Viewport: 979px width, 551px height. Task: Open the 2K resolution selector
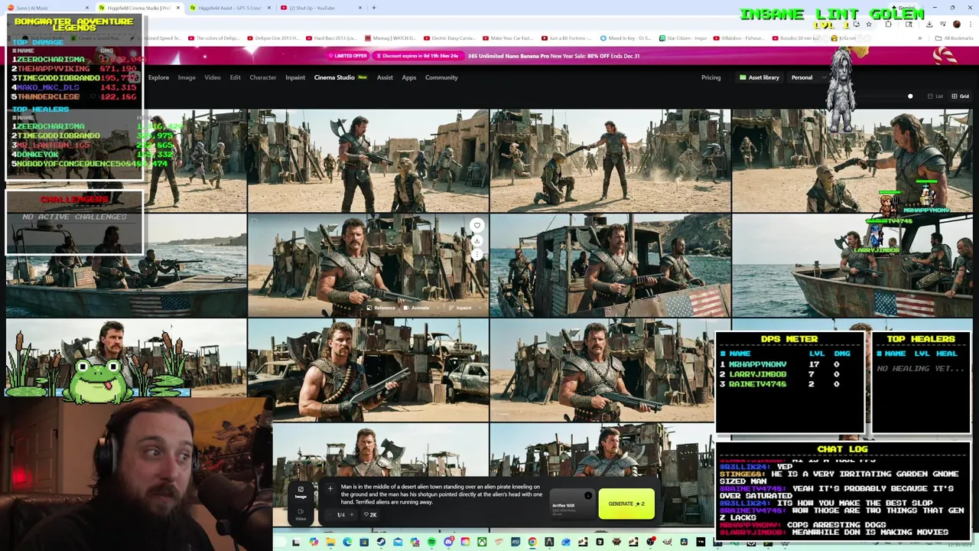point(370,514)
